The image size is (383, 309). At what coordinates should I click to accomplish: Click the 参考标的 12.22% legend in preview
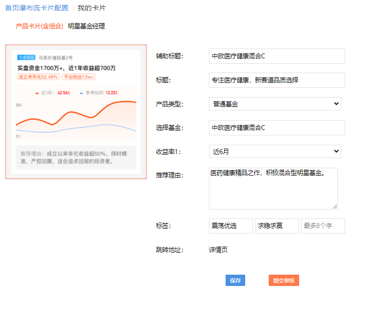tap(99, 93)
